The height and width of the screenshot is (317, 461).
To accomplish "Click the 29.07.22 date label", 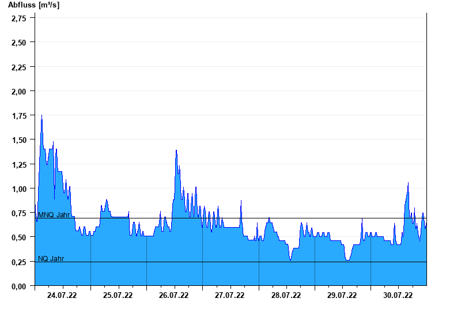I will tap(342, 295).
